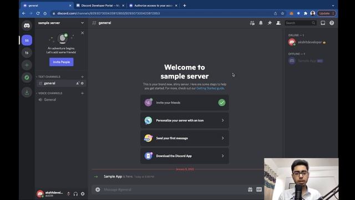Create a new text channel plus icon

(83, 77)
